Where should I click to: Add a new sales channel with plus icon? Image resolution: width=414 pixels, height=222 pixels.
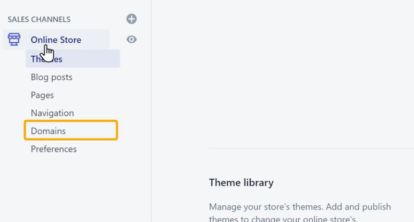click(x=131, y=19)
